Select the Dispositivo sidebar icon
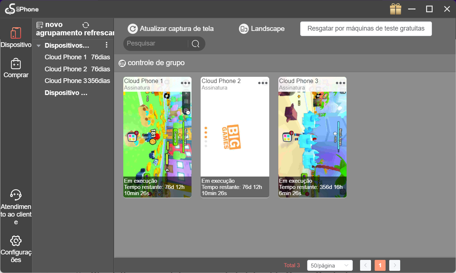This screenshot has width=456, height=273. pos(16,33)
